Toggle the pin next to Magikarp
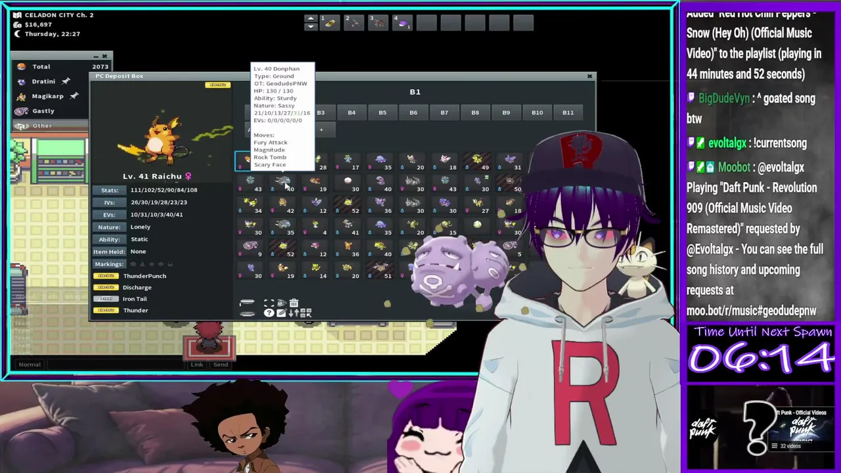 click(74, 95)
